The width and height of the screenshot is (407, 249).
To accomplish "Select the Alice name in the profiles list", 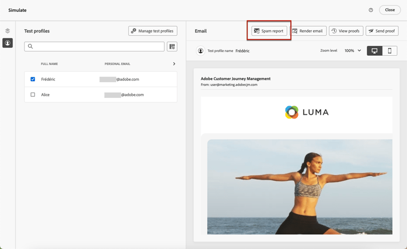I will (x=45, y=95).
